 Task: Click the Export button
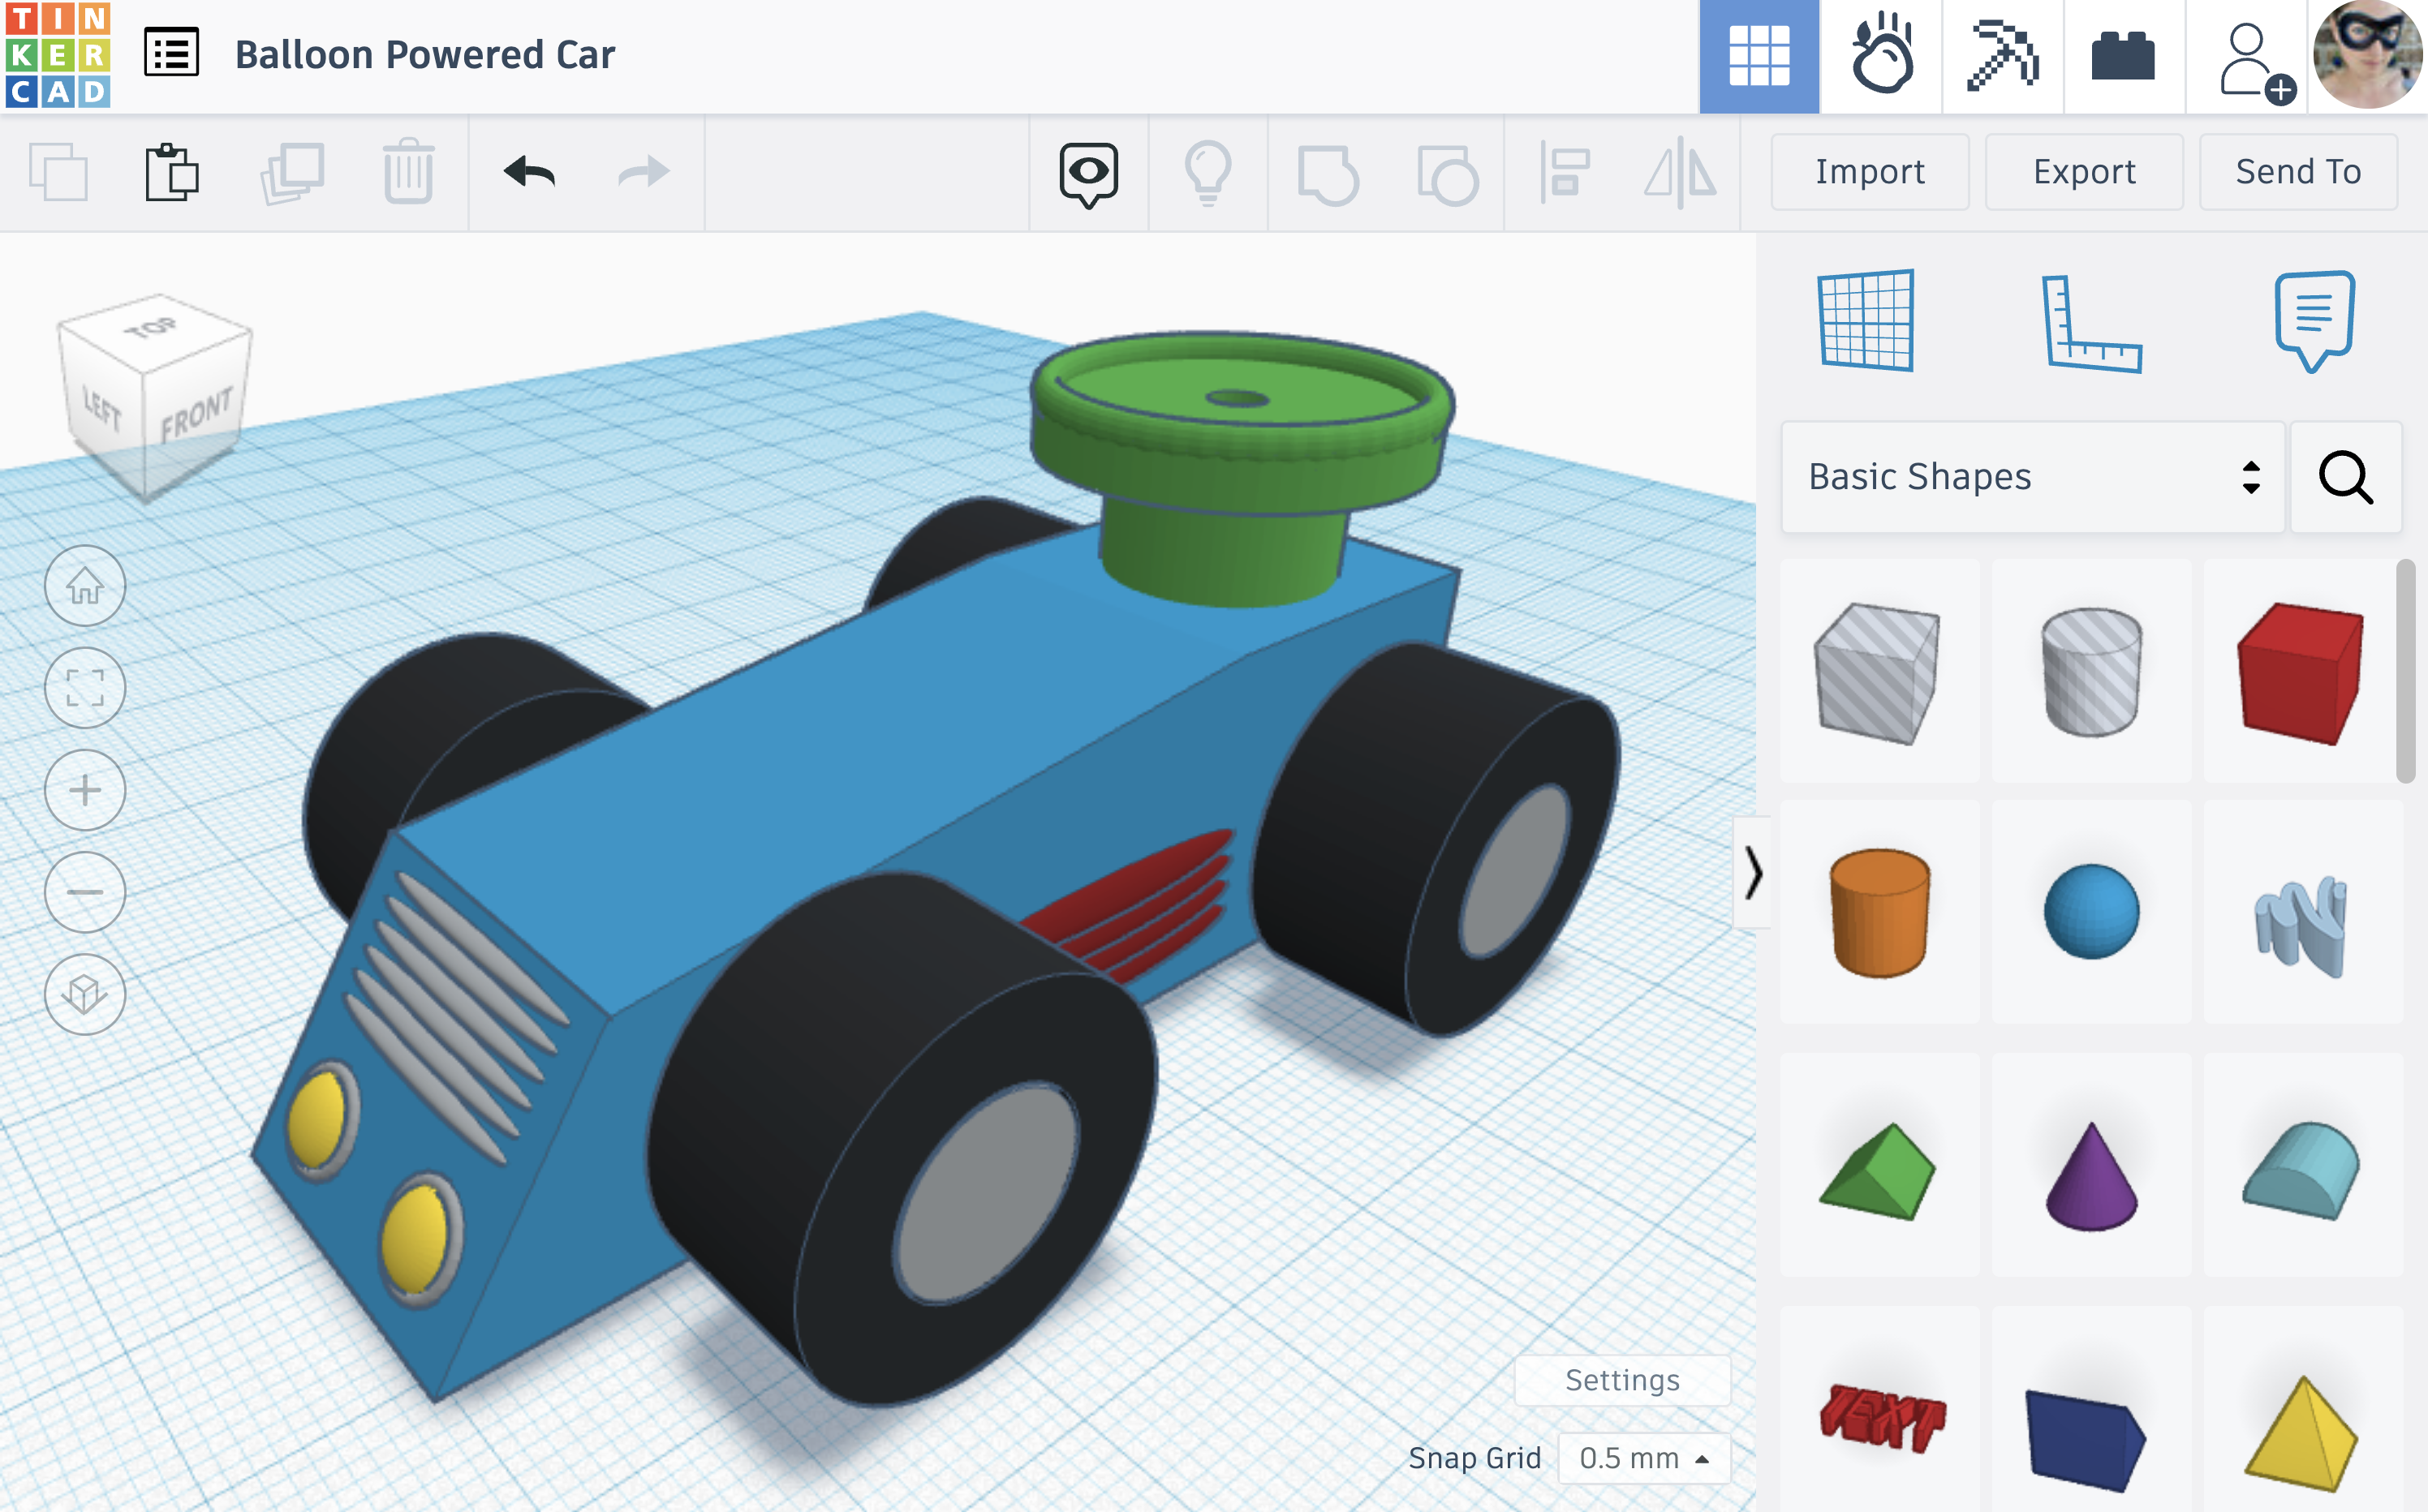pos(2085,169)
